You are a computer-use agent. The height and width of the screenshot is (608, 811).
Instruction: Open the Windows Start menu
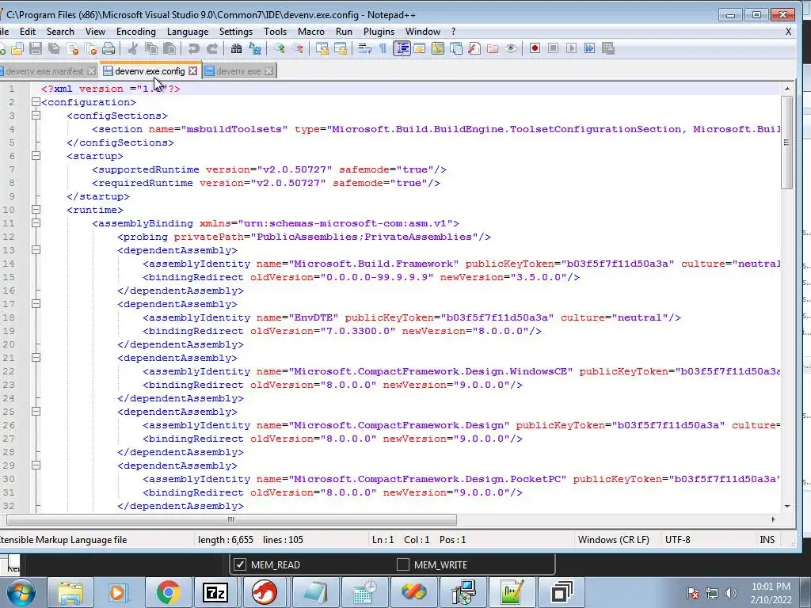pos(21,592)
